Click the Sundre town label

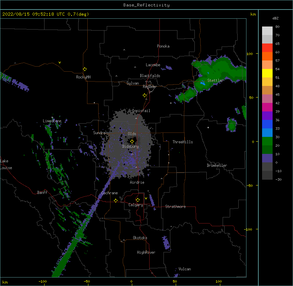pos(99,133)
